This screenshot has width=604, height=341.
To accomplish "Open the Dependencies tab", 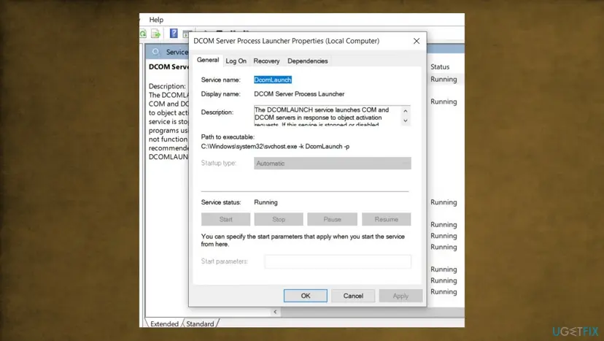I will 307,61.
